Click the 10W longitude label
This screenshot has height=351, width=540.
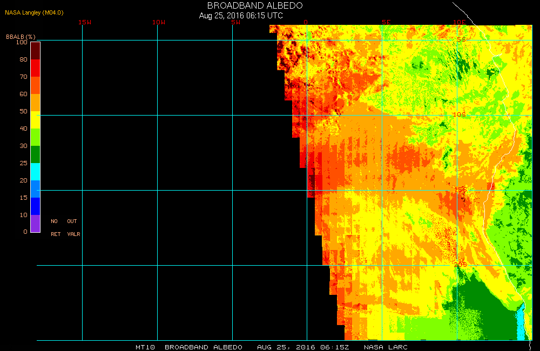(159, 22)
